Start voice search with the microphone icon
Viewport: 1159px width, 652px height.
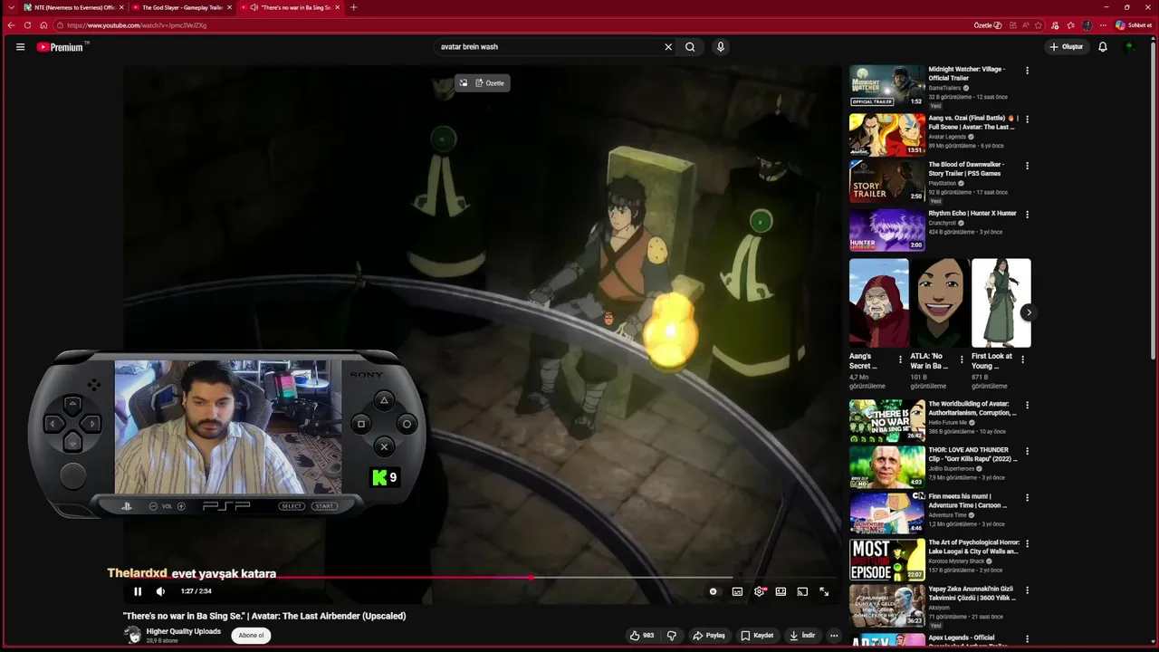coord(721,47)
